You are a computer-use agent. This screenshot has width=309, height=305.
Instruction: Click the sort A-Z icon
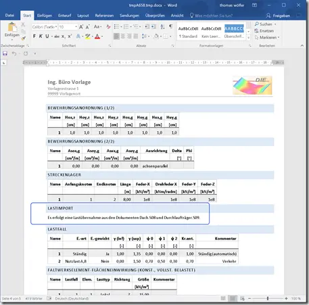162,27
